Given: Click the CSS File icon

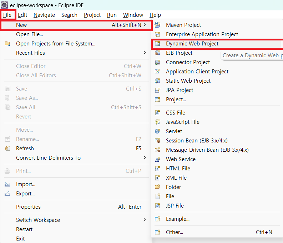Looking at the screenshot, I should pyautogui.click(x=158, y=112).
